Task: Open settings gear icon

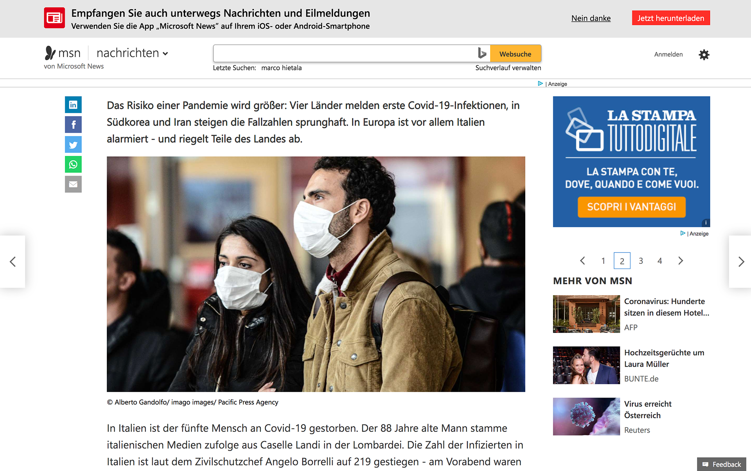Action: pos(704,54)
